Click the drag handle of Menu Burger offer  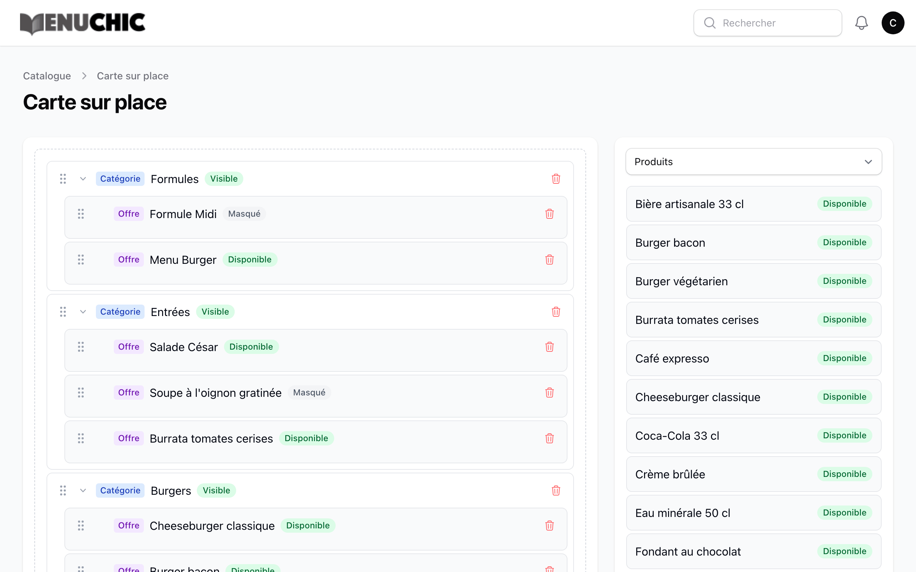[x=81, y=260]
